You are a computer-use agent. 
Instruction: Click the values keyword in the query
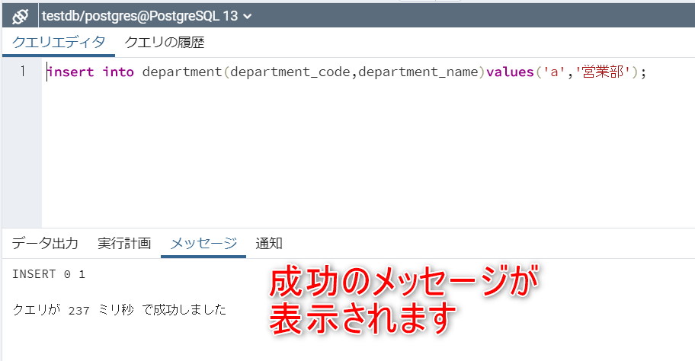510,72
